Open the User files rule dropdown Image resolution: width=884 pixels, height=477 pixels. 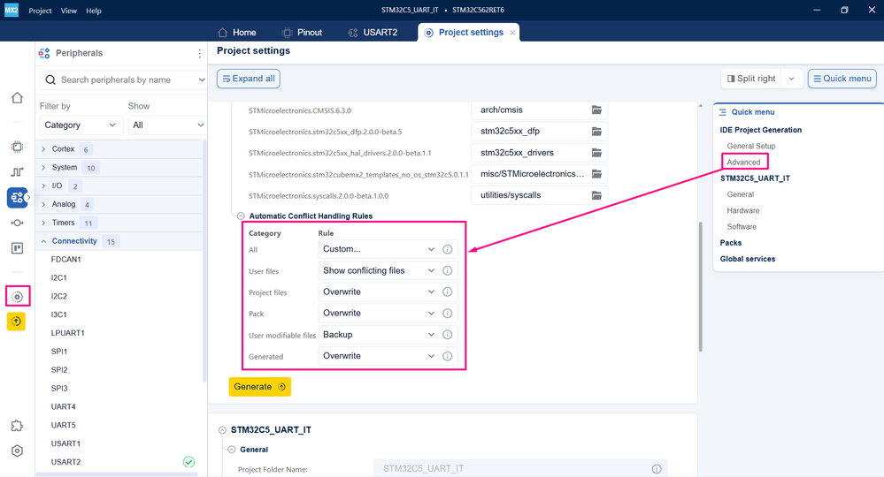(x=379, y=270)
